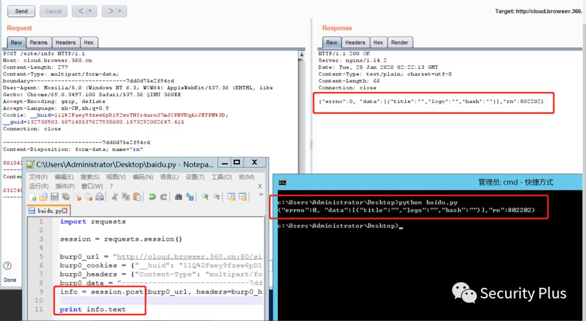The image size is (586, 321).
Task: Click the Copy icon in Notepad++ toolbar
Action: click(x=126, y=197)
